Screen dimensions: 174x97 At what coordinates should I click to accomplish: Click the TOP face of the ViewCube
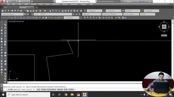164,27
